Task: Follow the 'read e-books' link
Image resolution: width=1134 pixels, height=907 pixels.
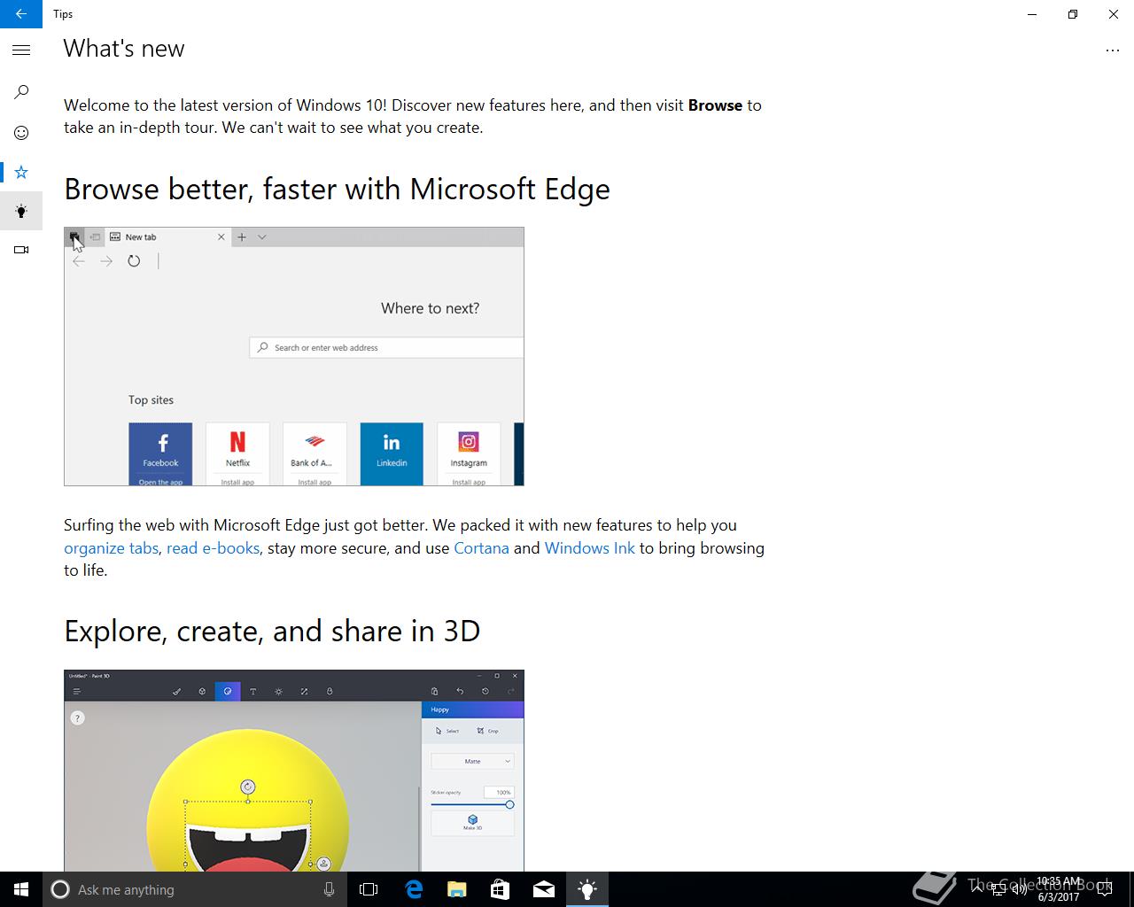Action: click(x=213, y=548)
